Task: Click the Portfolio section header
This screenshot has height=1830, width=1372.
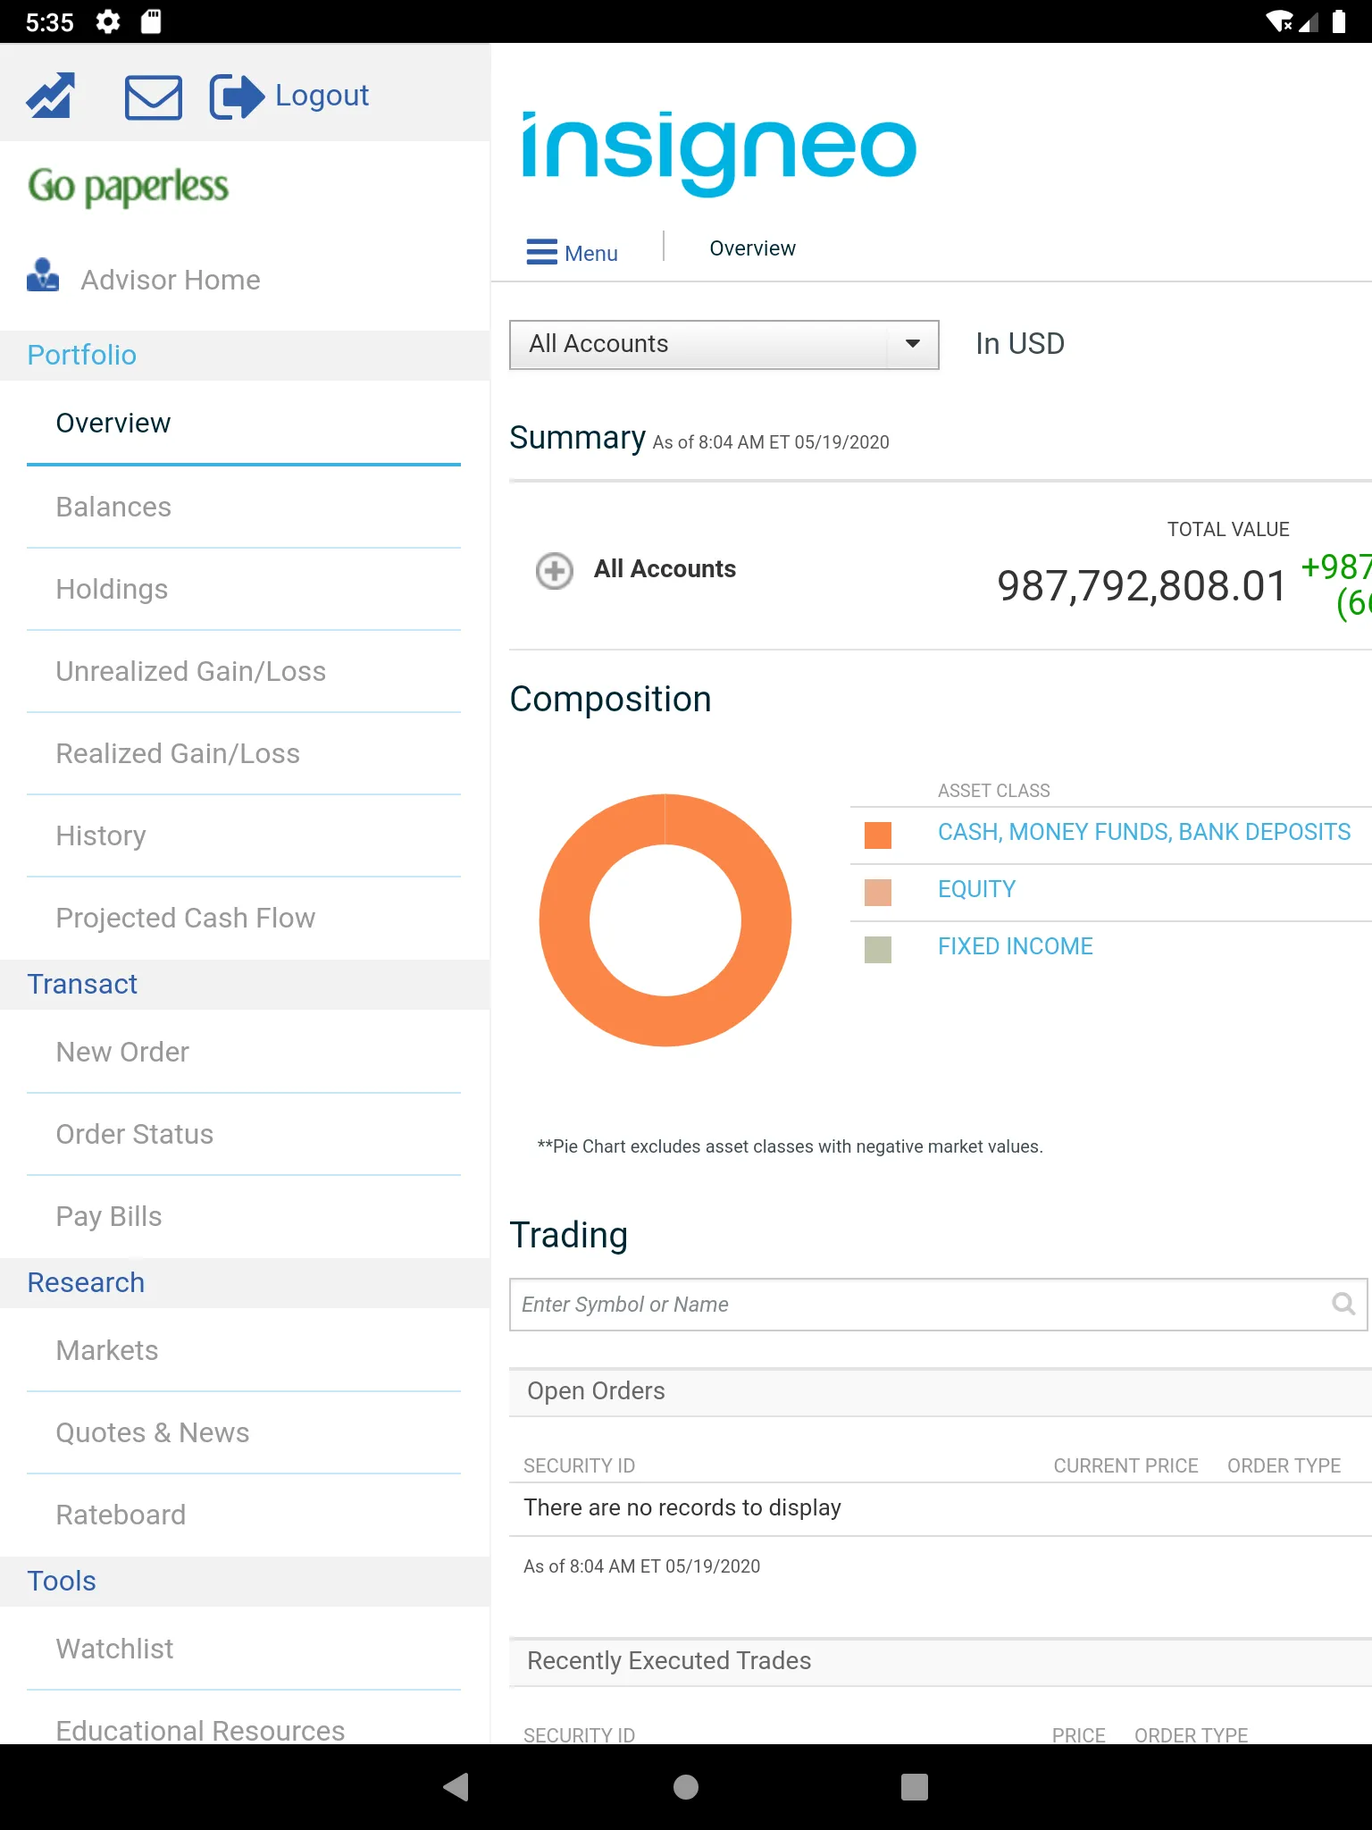Action: pyautogui.click(x=245, y=355)
